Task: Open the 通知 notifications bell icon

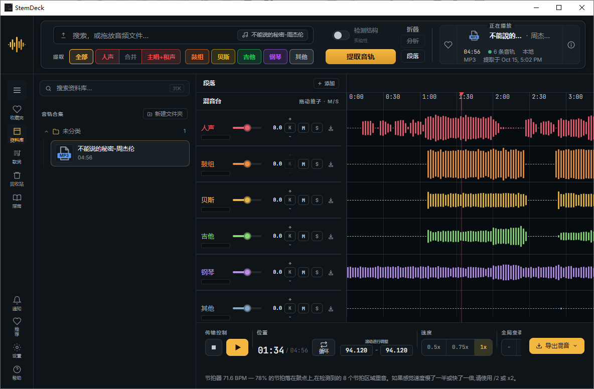Action: tap(17, 303)
